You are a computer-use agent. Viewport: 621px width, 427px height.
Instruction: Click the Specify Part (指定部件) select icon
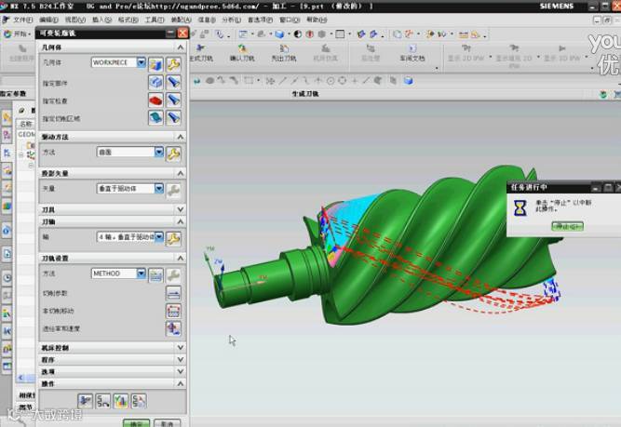(x=156, y=82)
